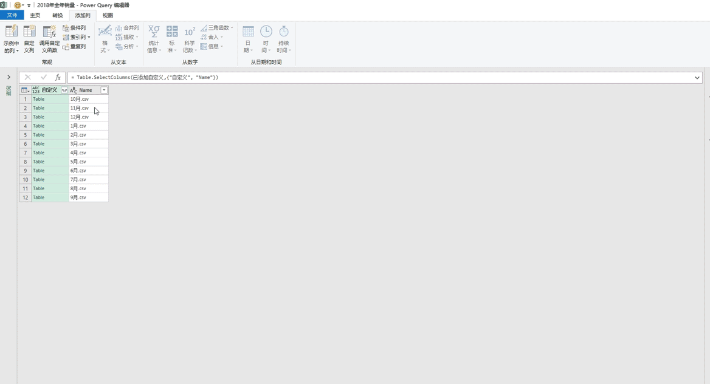Screen dimensions: 710x384
Task: Open 统计信息 (Statistics) tool
Action: click(154, 39)
